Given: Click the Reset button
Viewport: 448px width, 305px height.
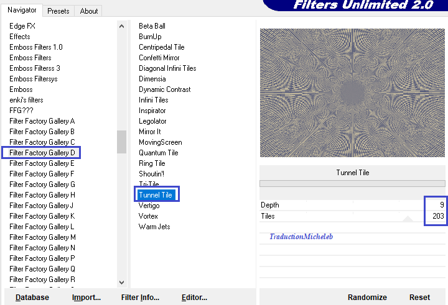Looking at the screenshot, I should (x=419, y=298).
